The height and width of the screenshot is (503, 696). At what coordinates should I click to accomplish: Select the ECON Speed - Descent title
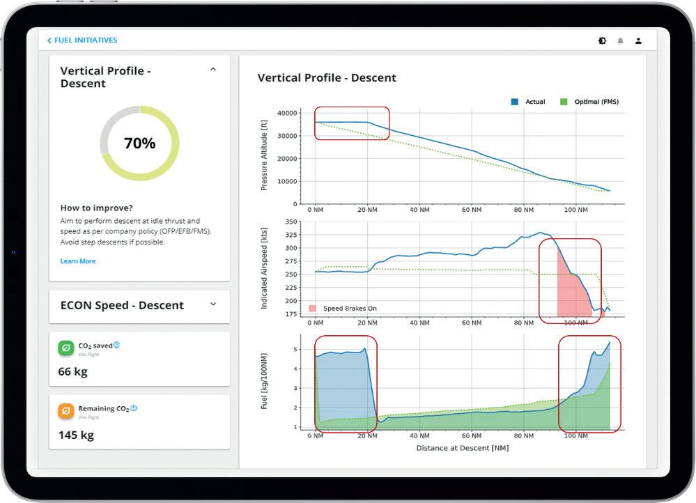coord(122,305)
